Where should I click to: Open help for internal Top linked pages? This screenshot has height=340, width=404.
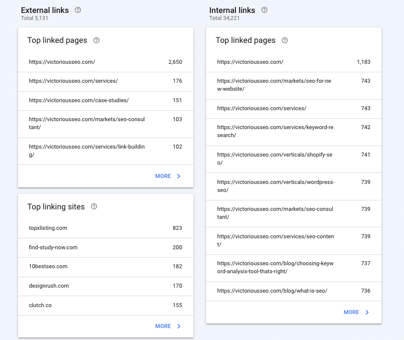point(285,40)
